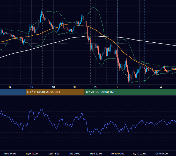This screenshot has height=156, width=176.
Task: Click the 10/10 00:00 date label
Action: coord(118,153)
